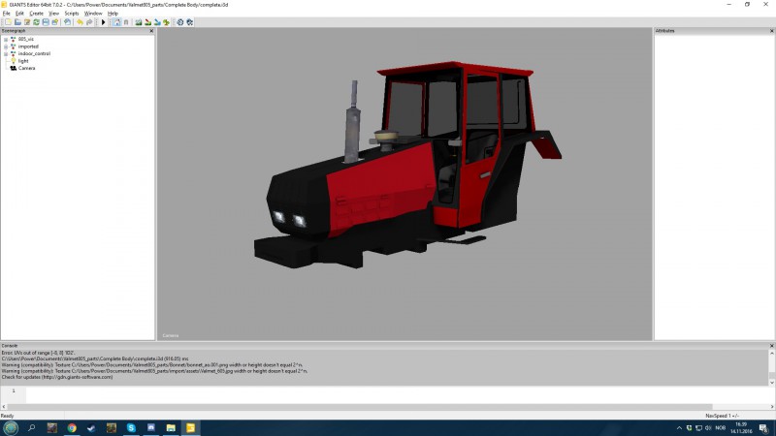
Task: Click the last gear icon in toolbar
Action: tap(189, 21)
